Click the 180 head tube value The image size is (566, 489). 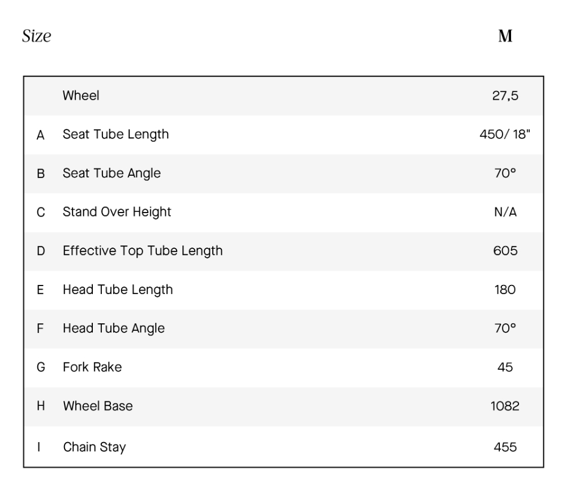click(505, 290)
